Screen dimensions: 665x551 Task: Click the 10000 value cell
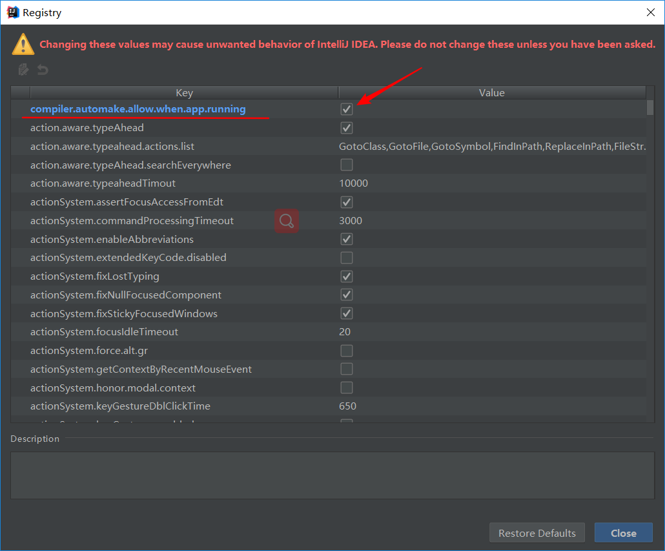(493, 183)
